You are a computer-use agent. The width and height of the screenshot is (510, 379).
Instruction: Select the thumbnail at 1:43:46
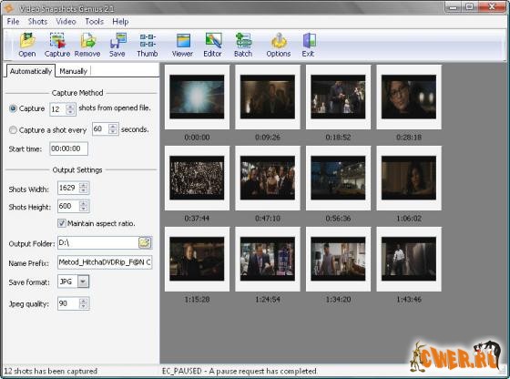coord(409,259)
